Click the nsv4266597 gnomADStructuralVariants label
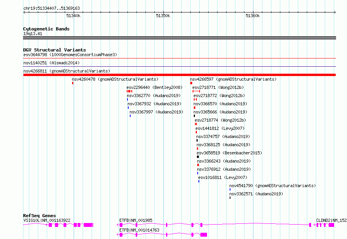Viewport: 347px width, 239px height. (233, 79)
